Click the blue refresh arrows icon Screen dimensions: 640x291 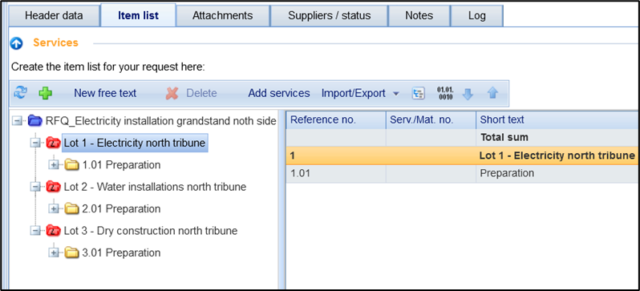click(20, 93)
